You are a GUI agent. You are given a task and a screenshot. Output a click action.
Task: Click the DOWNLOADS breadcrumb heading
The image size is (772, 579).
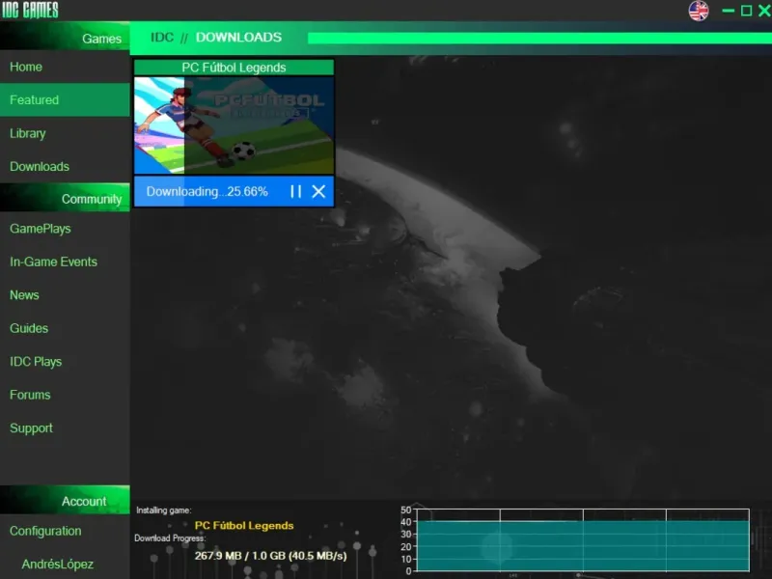click(238, 38)
